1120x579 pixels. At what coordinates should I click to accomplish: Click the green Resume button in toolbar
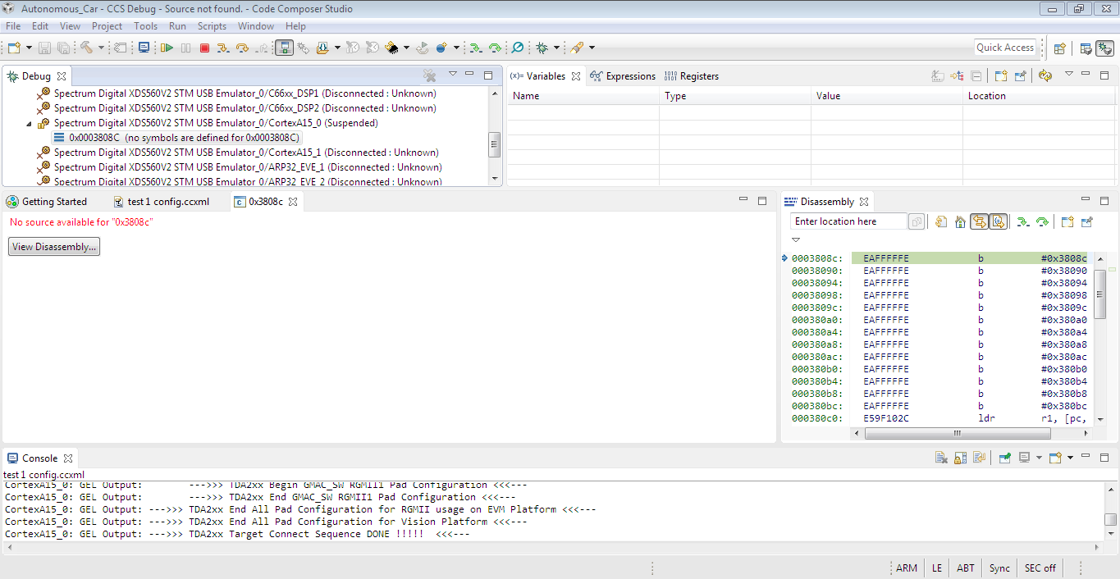[167, 48]
